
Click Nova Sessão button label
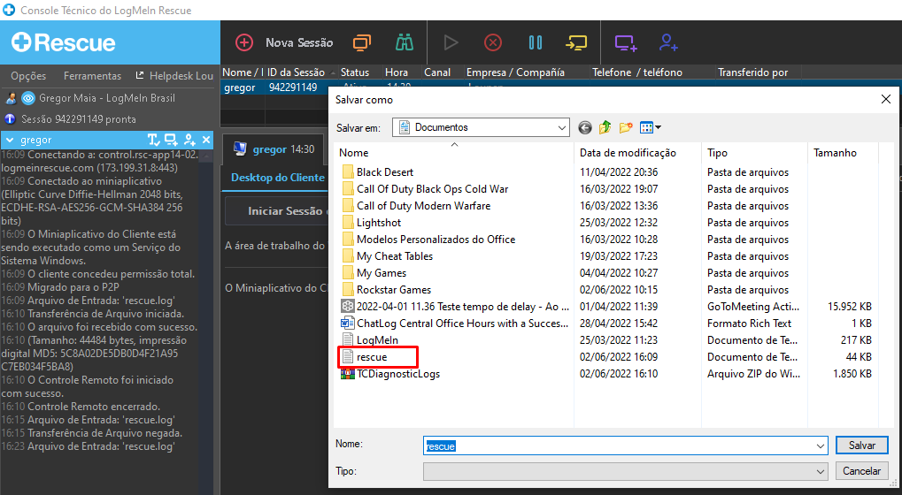299,42
